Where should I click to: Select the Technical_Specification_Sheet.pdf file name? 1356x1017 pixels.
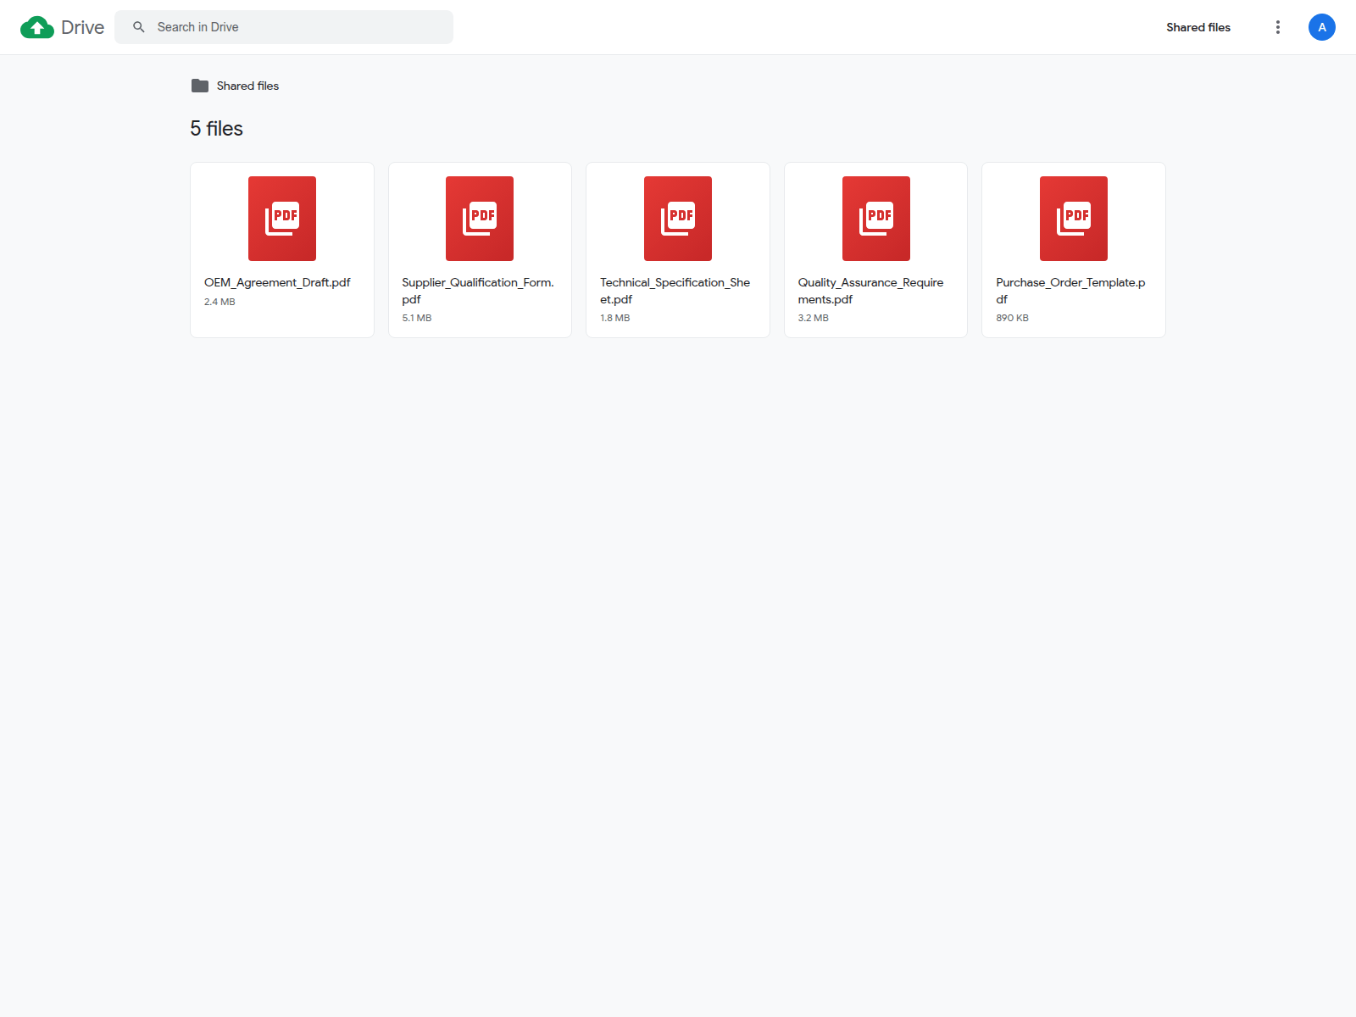pyautogui.click(x=675, y=291)
